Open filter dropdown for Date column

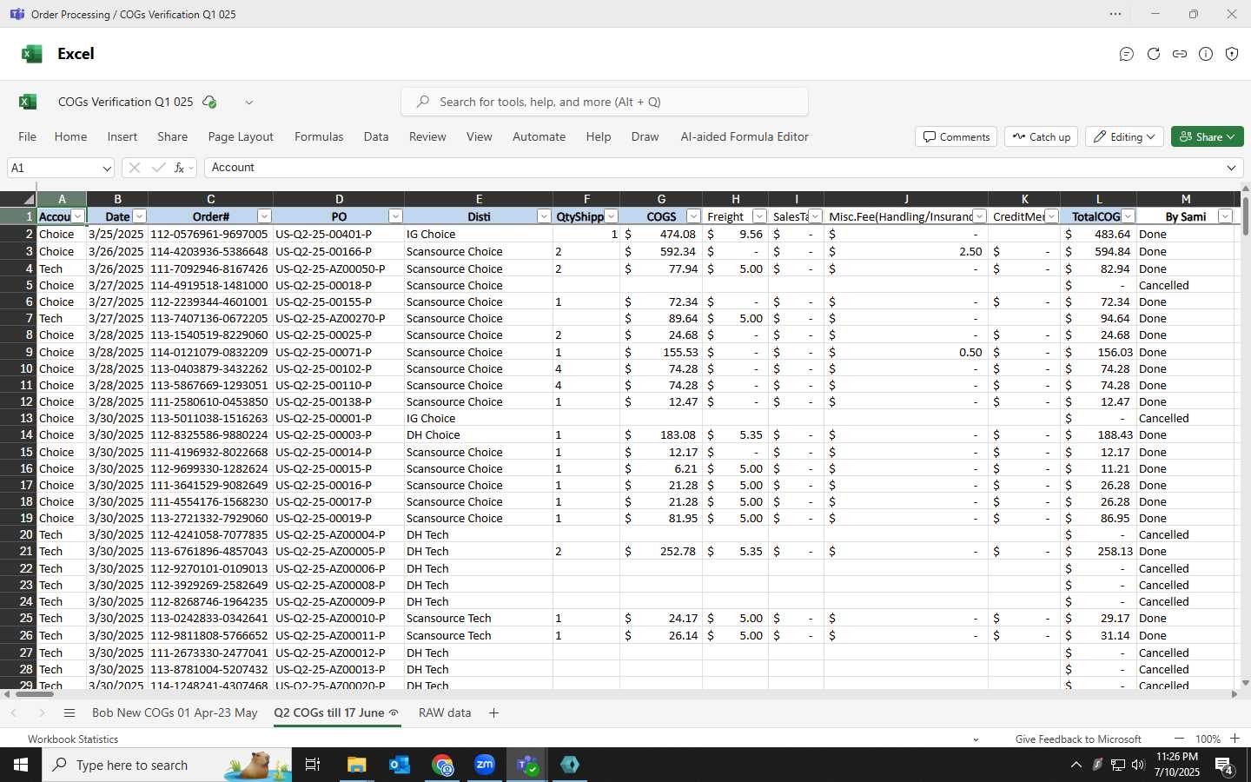(139, 216)
